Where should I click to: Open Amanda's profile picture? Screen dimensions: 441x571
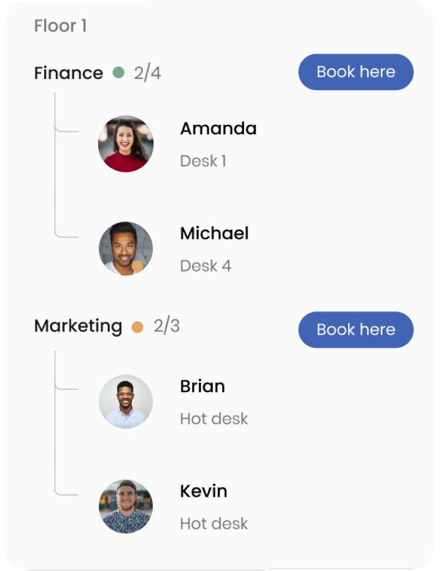[x=125, y=142]
